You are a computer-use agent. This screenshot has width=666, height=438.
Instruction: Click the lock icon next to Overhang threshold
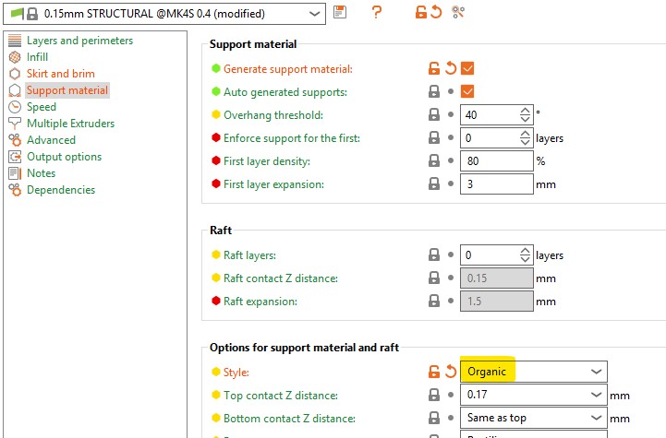(x=433, y=115)
